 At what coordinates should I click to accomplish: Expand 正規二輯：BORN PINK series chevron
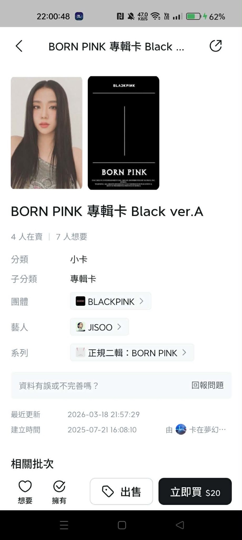click(184, 352)
